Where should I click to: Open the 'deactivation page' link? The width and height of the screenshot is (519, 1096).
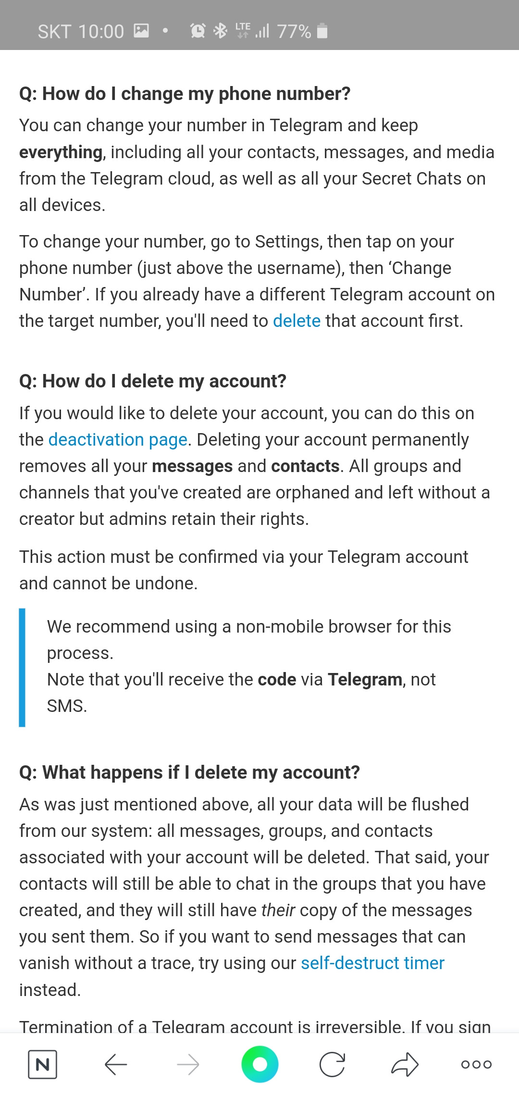118,439
